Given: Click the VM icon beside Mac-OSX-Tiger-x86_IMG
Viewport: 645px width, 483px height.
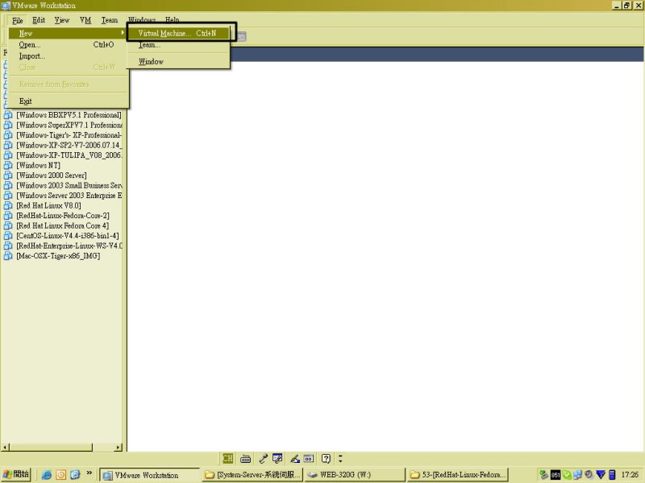Looking at the screenshot, I should click(8, 256).
